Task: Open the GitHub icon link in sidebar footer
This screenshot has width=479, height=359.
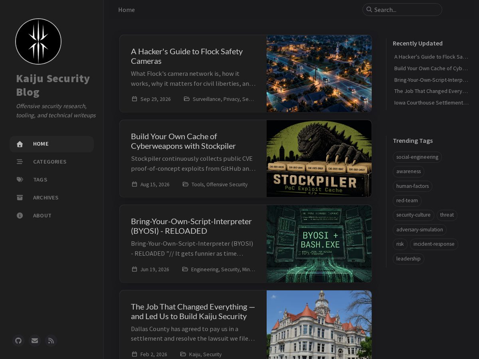Action: click(18, 341)
